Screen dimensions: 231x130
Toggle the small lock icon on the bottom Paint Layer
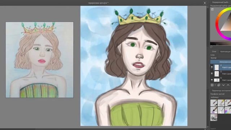pyautogui.click(x=221, y=78)
